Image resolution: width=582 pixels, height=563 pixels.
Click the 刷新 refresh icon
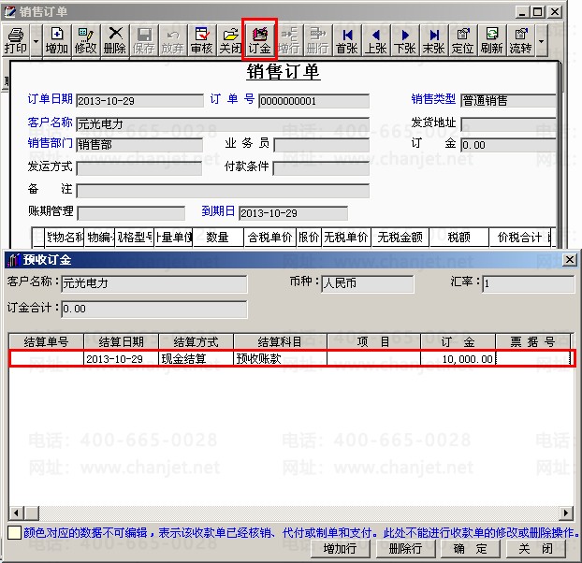pyautogui.click(x=491, y=40)
